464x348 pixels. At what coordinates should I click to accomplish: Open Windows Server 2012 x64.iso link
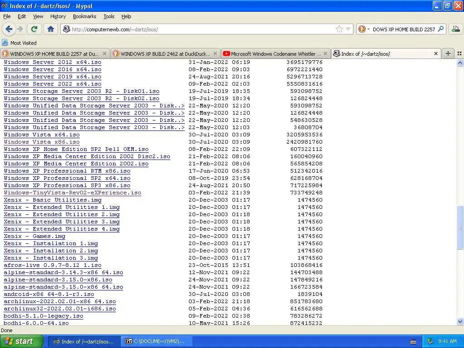tap(53, 62)
